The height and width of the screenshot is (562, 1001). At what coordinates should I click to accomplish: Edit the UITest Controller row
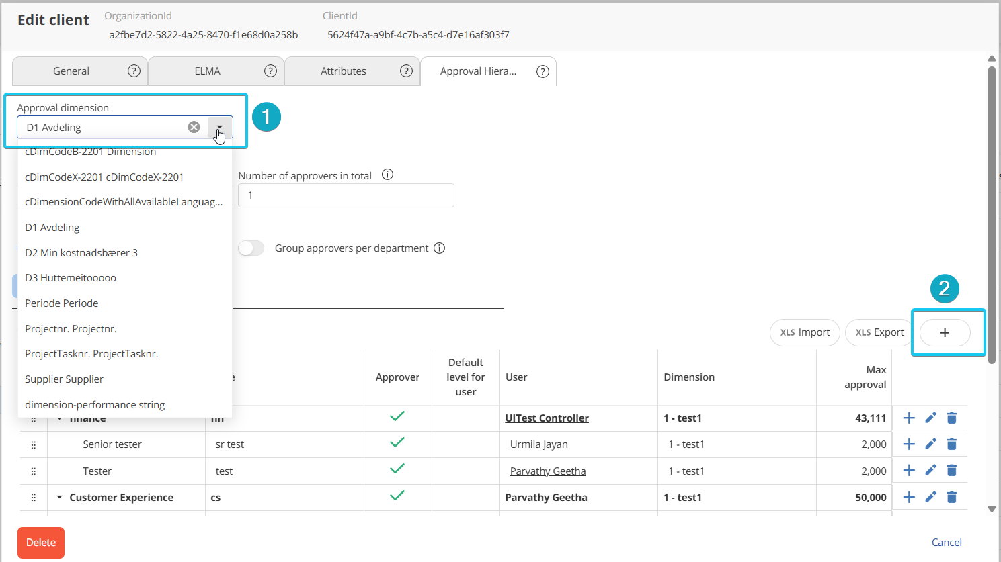tap(930, 418)
